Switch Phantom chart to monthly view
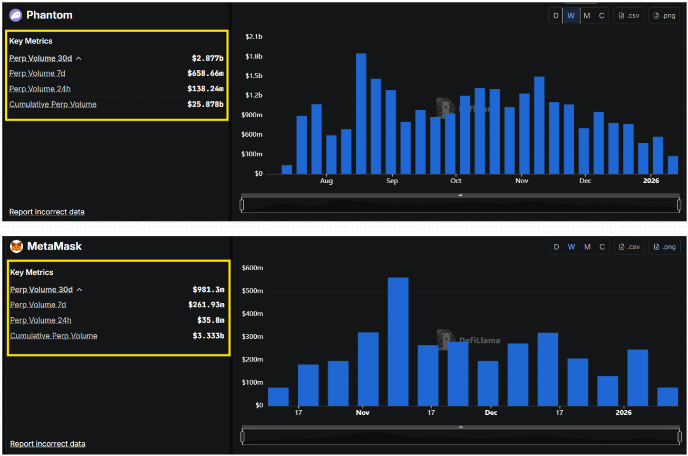688x456 pixels. point(586,15)
